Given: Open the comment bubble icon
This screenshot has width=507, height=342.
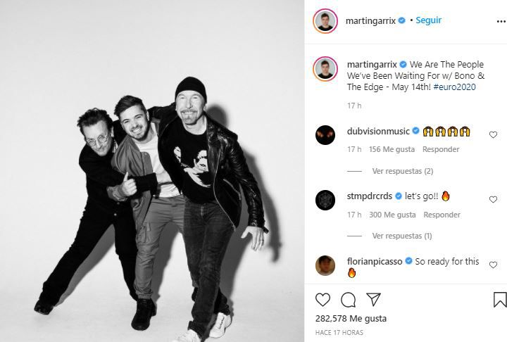Looking at the screenshot, I should click(349, 300).
